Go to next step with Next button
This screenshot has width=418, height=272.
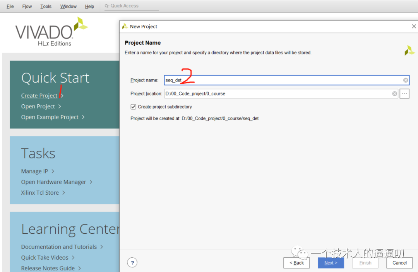coord(331,263)
